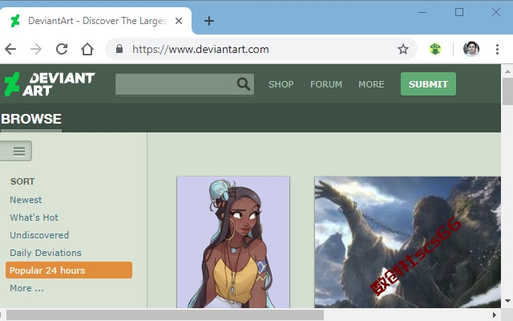This screenshot has height=321, width=513.
Task: Bookmark this page with the star icon
Action: tap(403, 49)
